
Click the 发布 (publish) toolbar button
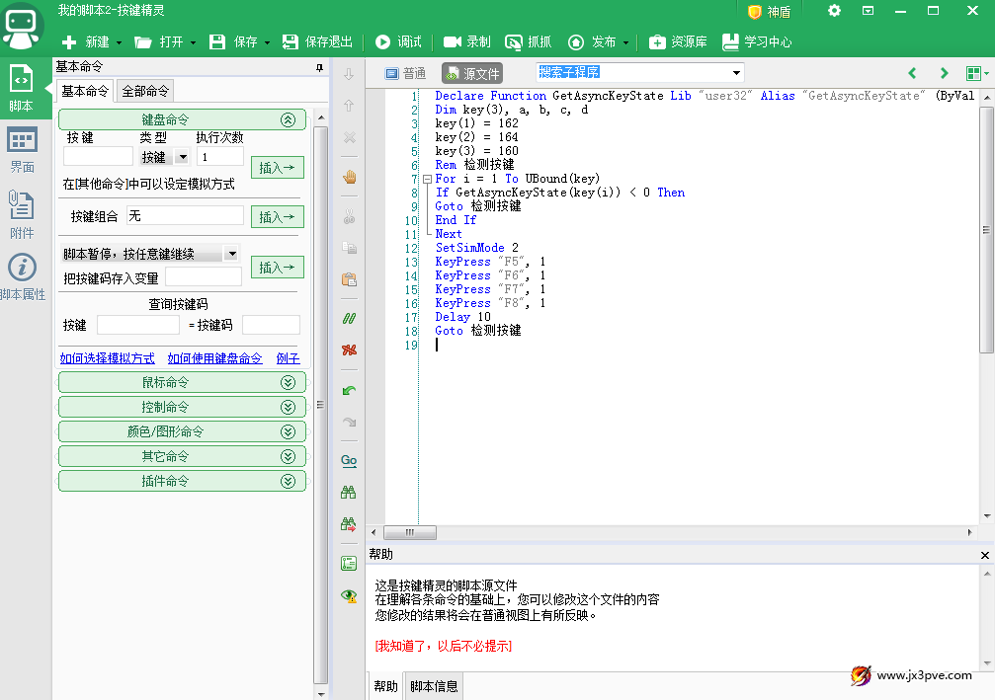(x=592, y=41)
